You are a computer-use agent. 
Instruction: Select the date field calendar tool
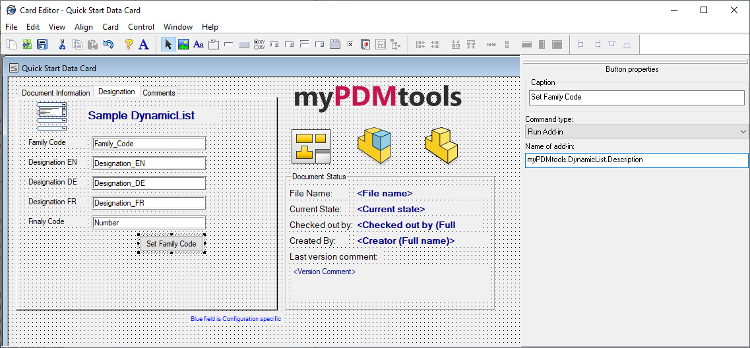tap(365, 44)
